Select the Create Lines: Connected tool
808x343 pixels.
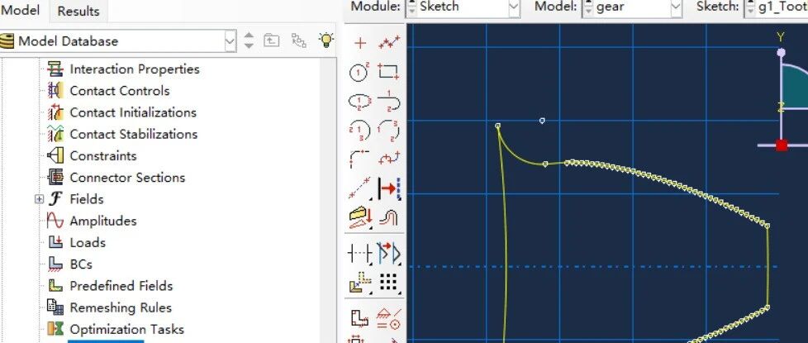pyautogui.click(x=389, y=43)
